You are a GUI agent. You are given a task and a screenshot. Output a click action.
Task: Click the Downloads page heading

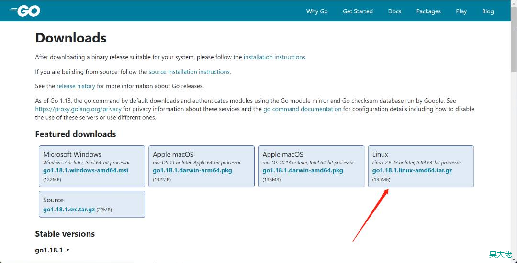(71, 38)
